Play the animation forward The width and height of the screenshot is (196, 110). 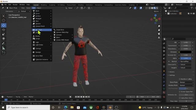[x=84, y=97]
